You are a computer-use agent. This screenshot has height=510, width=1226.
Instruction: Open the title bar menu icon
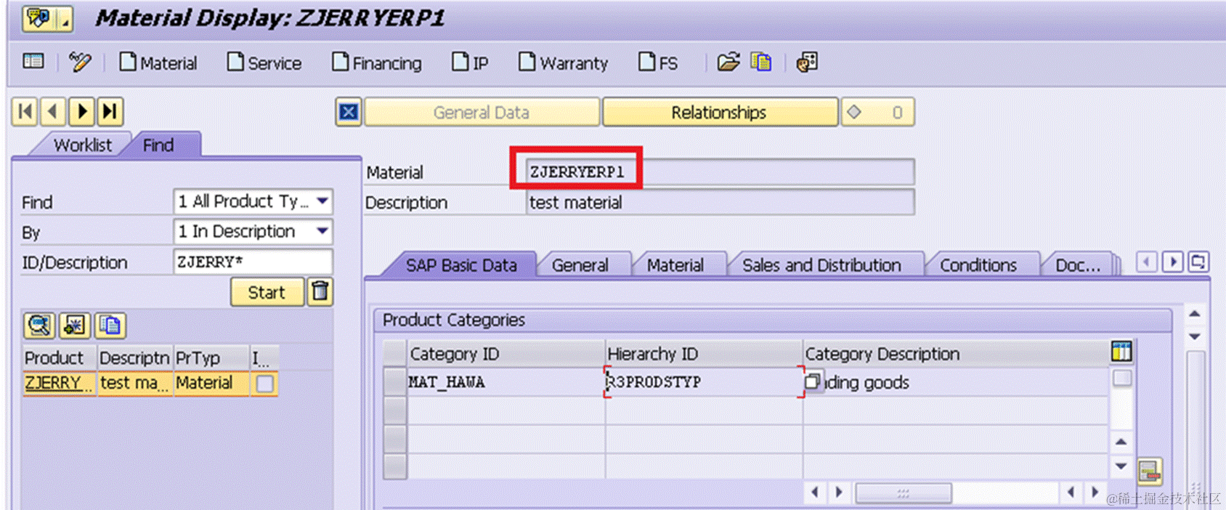pos(47,18)
